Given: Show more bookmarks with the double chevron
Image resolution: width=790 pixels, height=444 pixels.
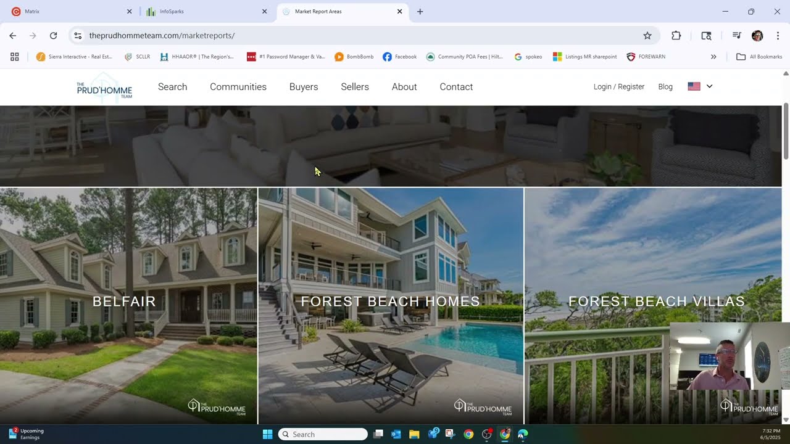Looking at the screenshot, I should pos(713,57).
